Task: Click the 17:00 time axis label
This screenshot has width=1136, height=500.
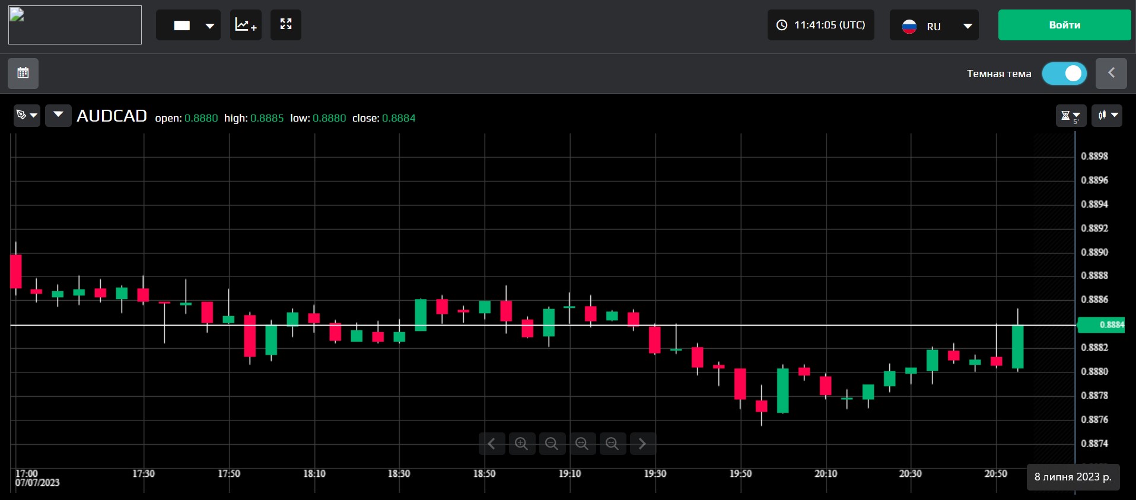Action: pyautogui.click(x=27, y=473)
